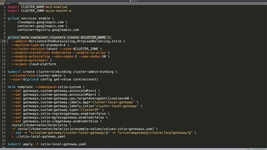Click the 'helm' command keyword
This screenshot has width=267, height=150.
pos(11,87)
